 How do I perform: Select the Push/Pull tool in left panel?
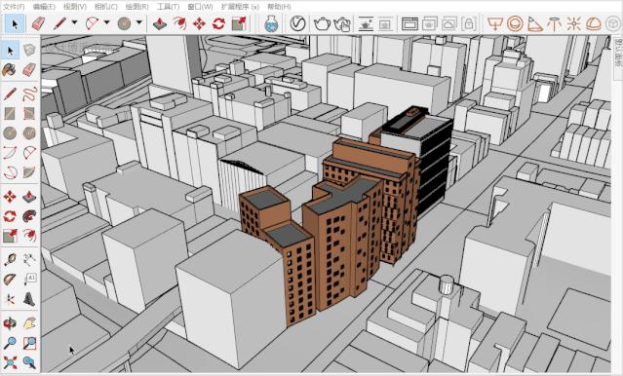(x=29, y=196)
